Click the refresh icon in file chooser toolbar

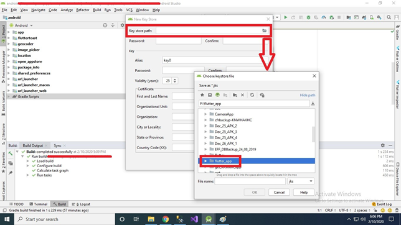252,95
